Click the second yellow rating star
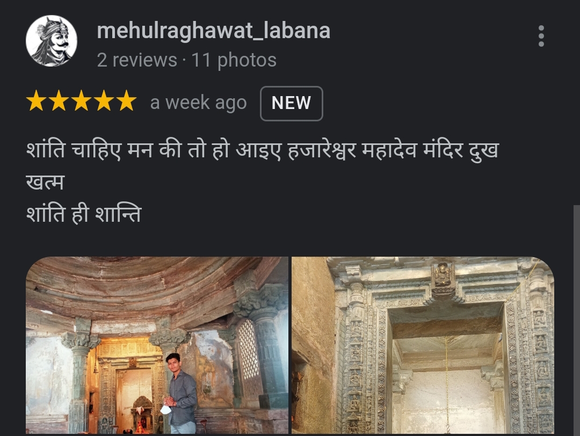 59,101
